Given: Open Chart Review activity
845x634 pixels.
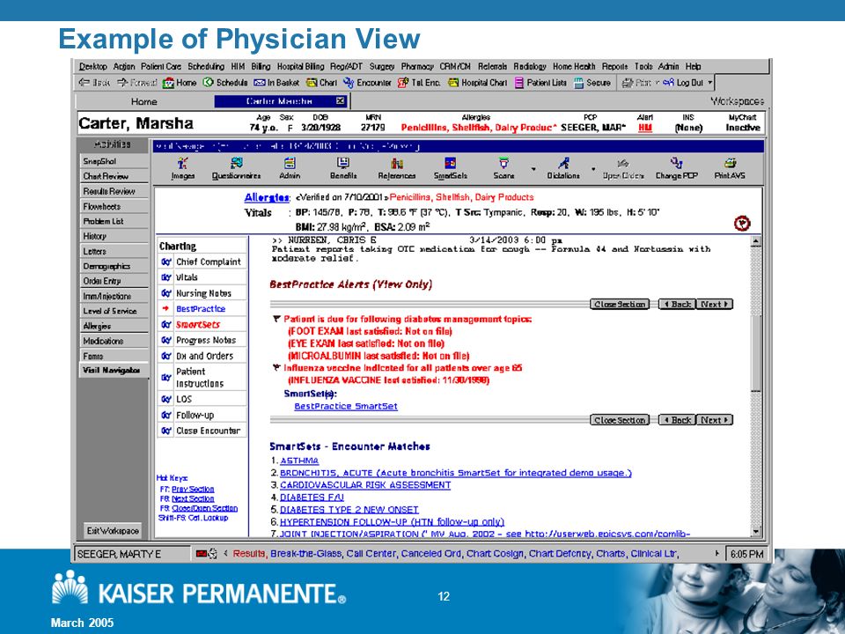Looking at the screenshot, I should click(x=114, y=176).
